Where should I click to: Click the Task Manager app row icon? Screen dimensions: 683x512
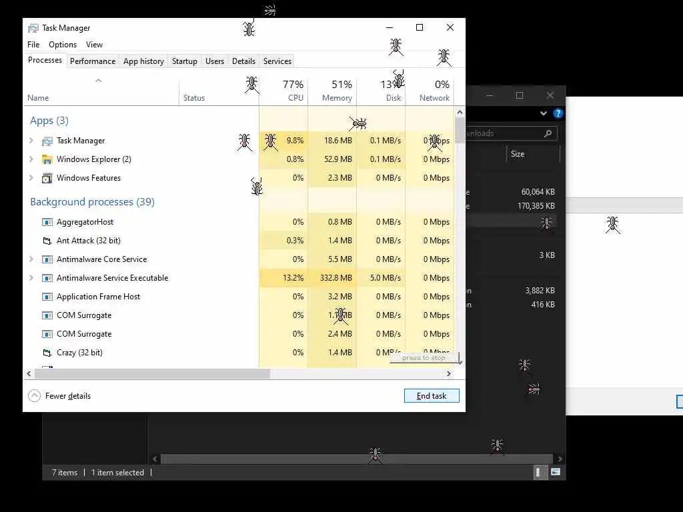point(47,141)
